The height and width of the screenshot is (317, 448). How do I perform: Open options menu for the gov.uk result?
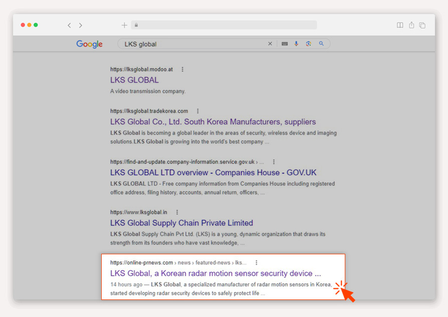(274, 162)
